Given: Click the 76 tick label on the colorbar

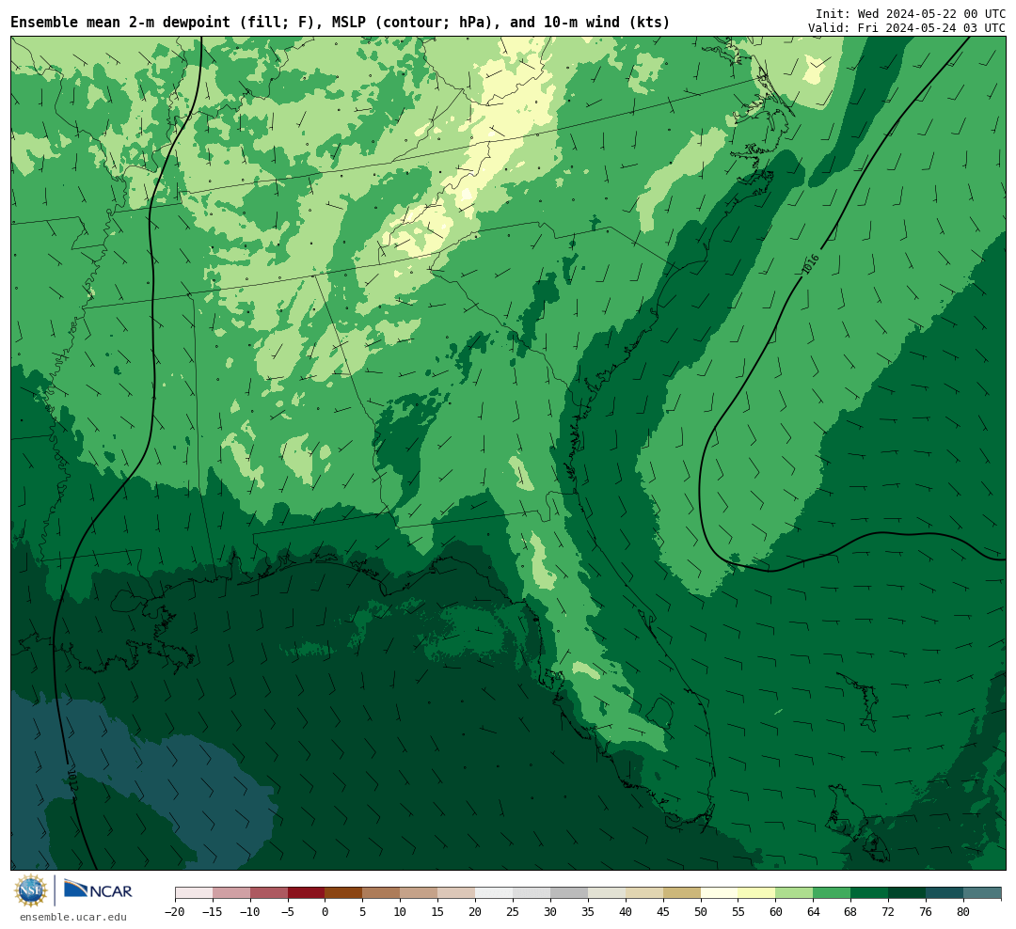Looking at the screenshot, I should (927, 911).
